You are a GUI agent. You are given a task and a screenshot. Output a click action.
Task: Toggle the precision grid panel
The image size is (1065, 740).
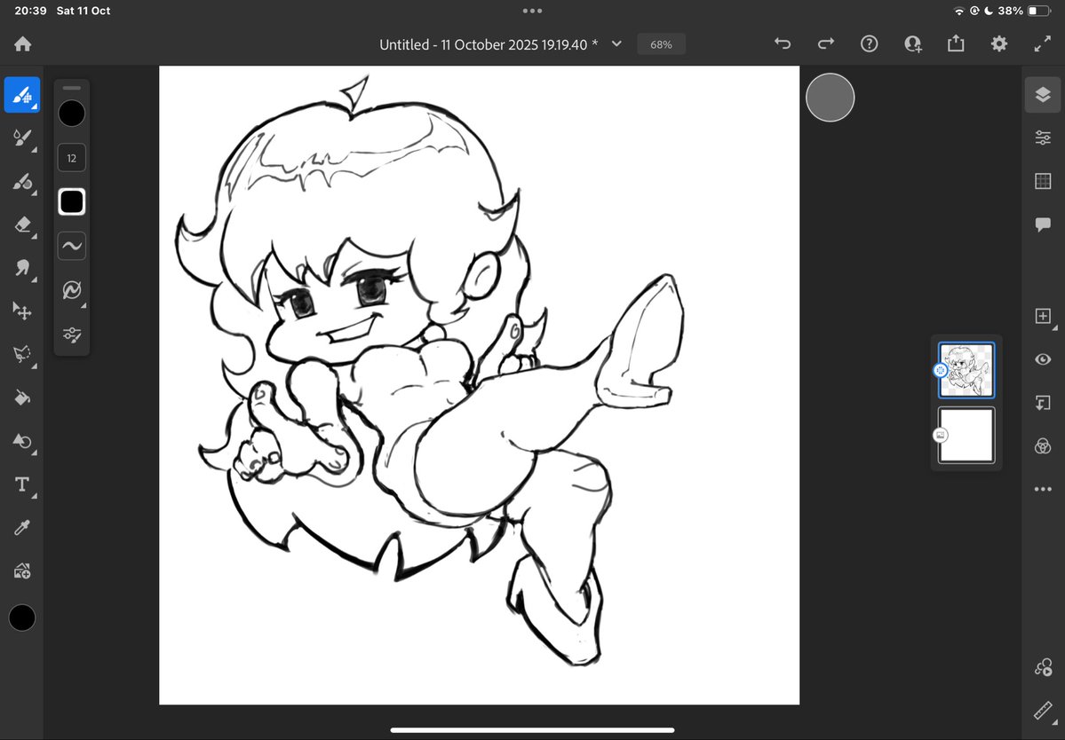click(x=1044, y=181)
